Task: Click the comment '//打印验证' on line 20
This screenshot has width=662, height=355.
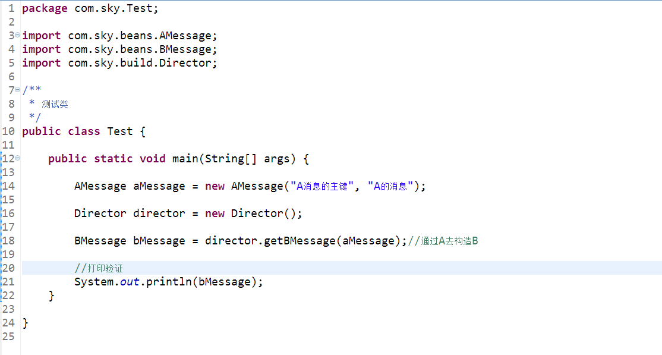Action: click(x=99, y=268)
